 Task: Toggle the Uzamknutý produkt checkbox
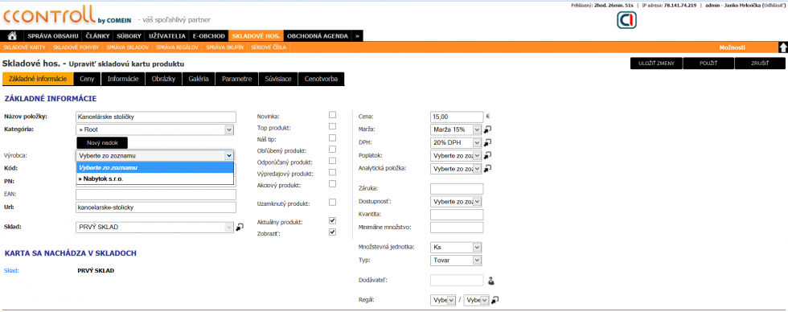[x=332, y=203]
